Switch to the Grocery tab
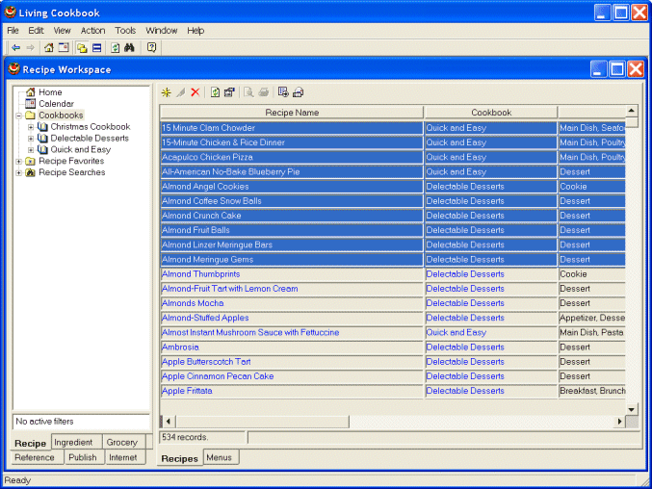Image resolution: width=652 pixels, height=489 pixels. click(123, 442)
